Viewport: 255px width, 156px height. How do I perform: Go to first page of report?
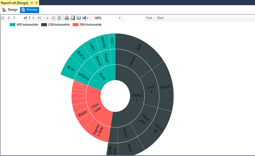pos(3,18)
